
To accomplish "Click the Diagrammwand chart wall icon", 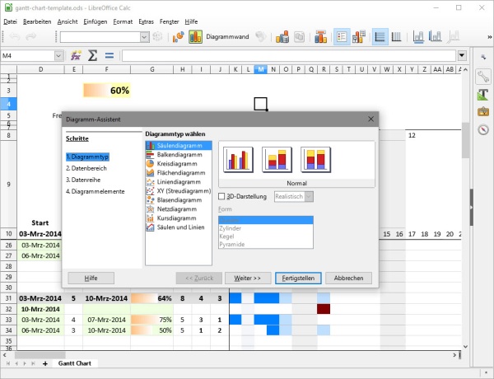I will 195,37.
